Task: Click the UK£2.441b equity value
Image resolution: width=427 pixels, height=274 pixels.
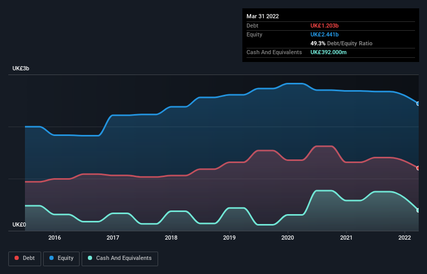Action: 325,34
